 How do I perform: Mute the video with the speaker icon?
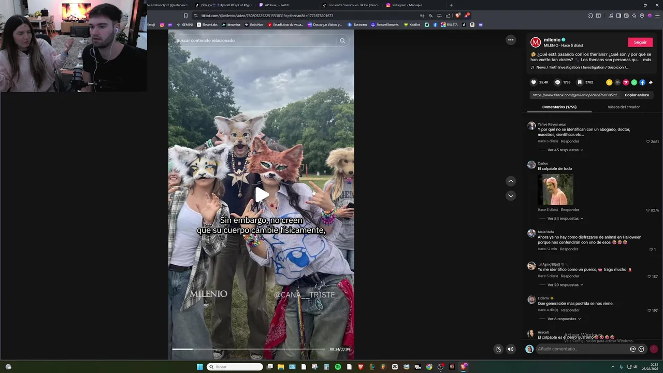[511, 349]
